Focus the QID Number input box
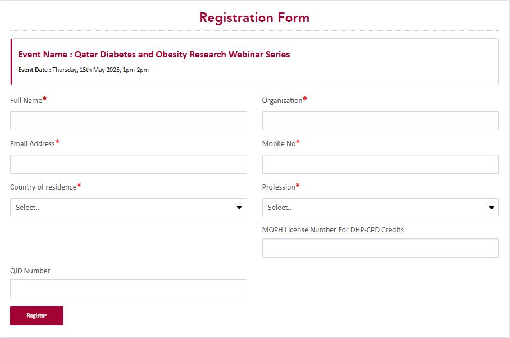510x338 pixels. coord(128,289)
